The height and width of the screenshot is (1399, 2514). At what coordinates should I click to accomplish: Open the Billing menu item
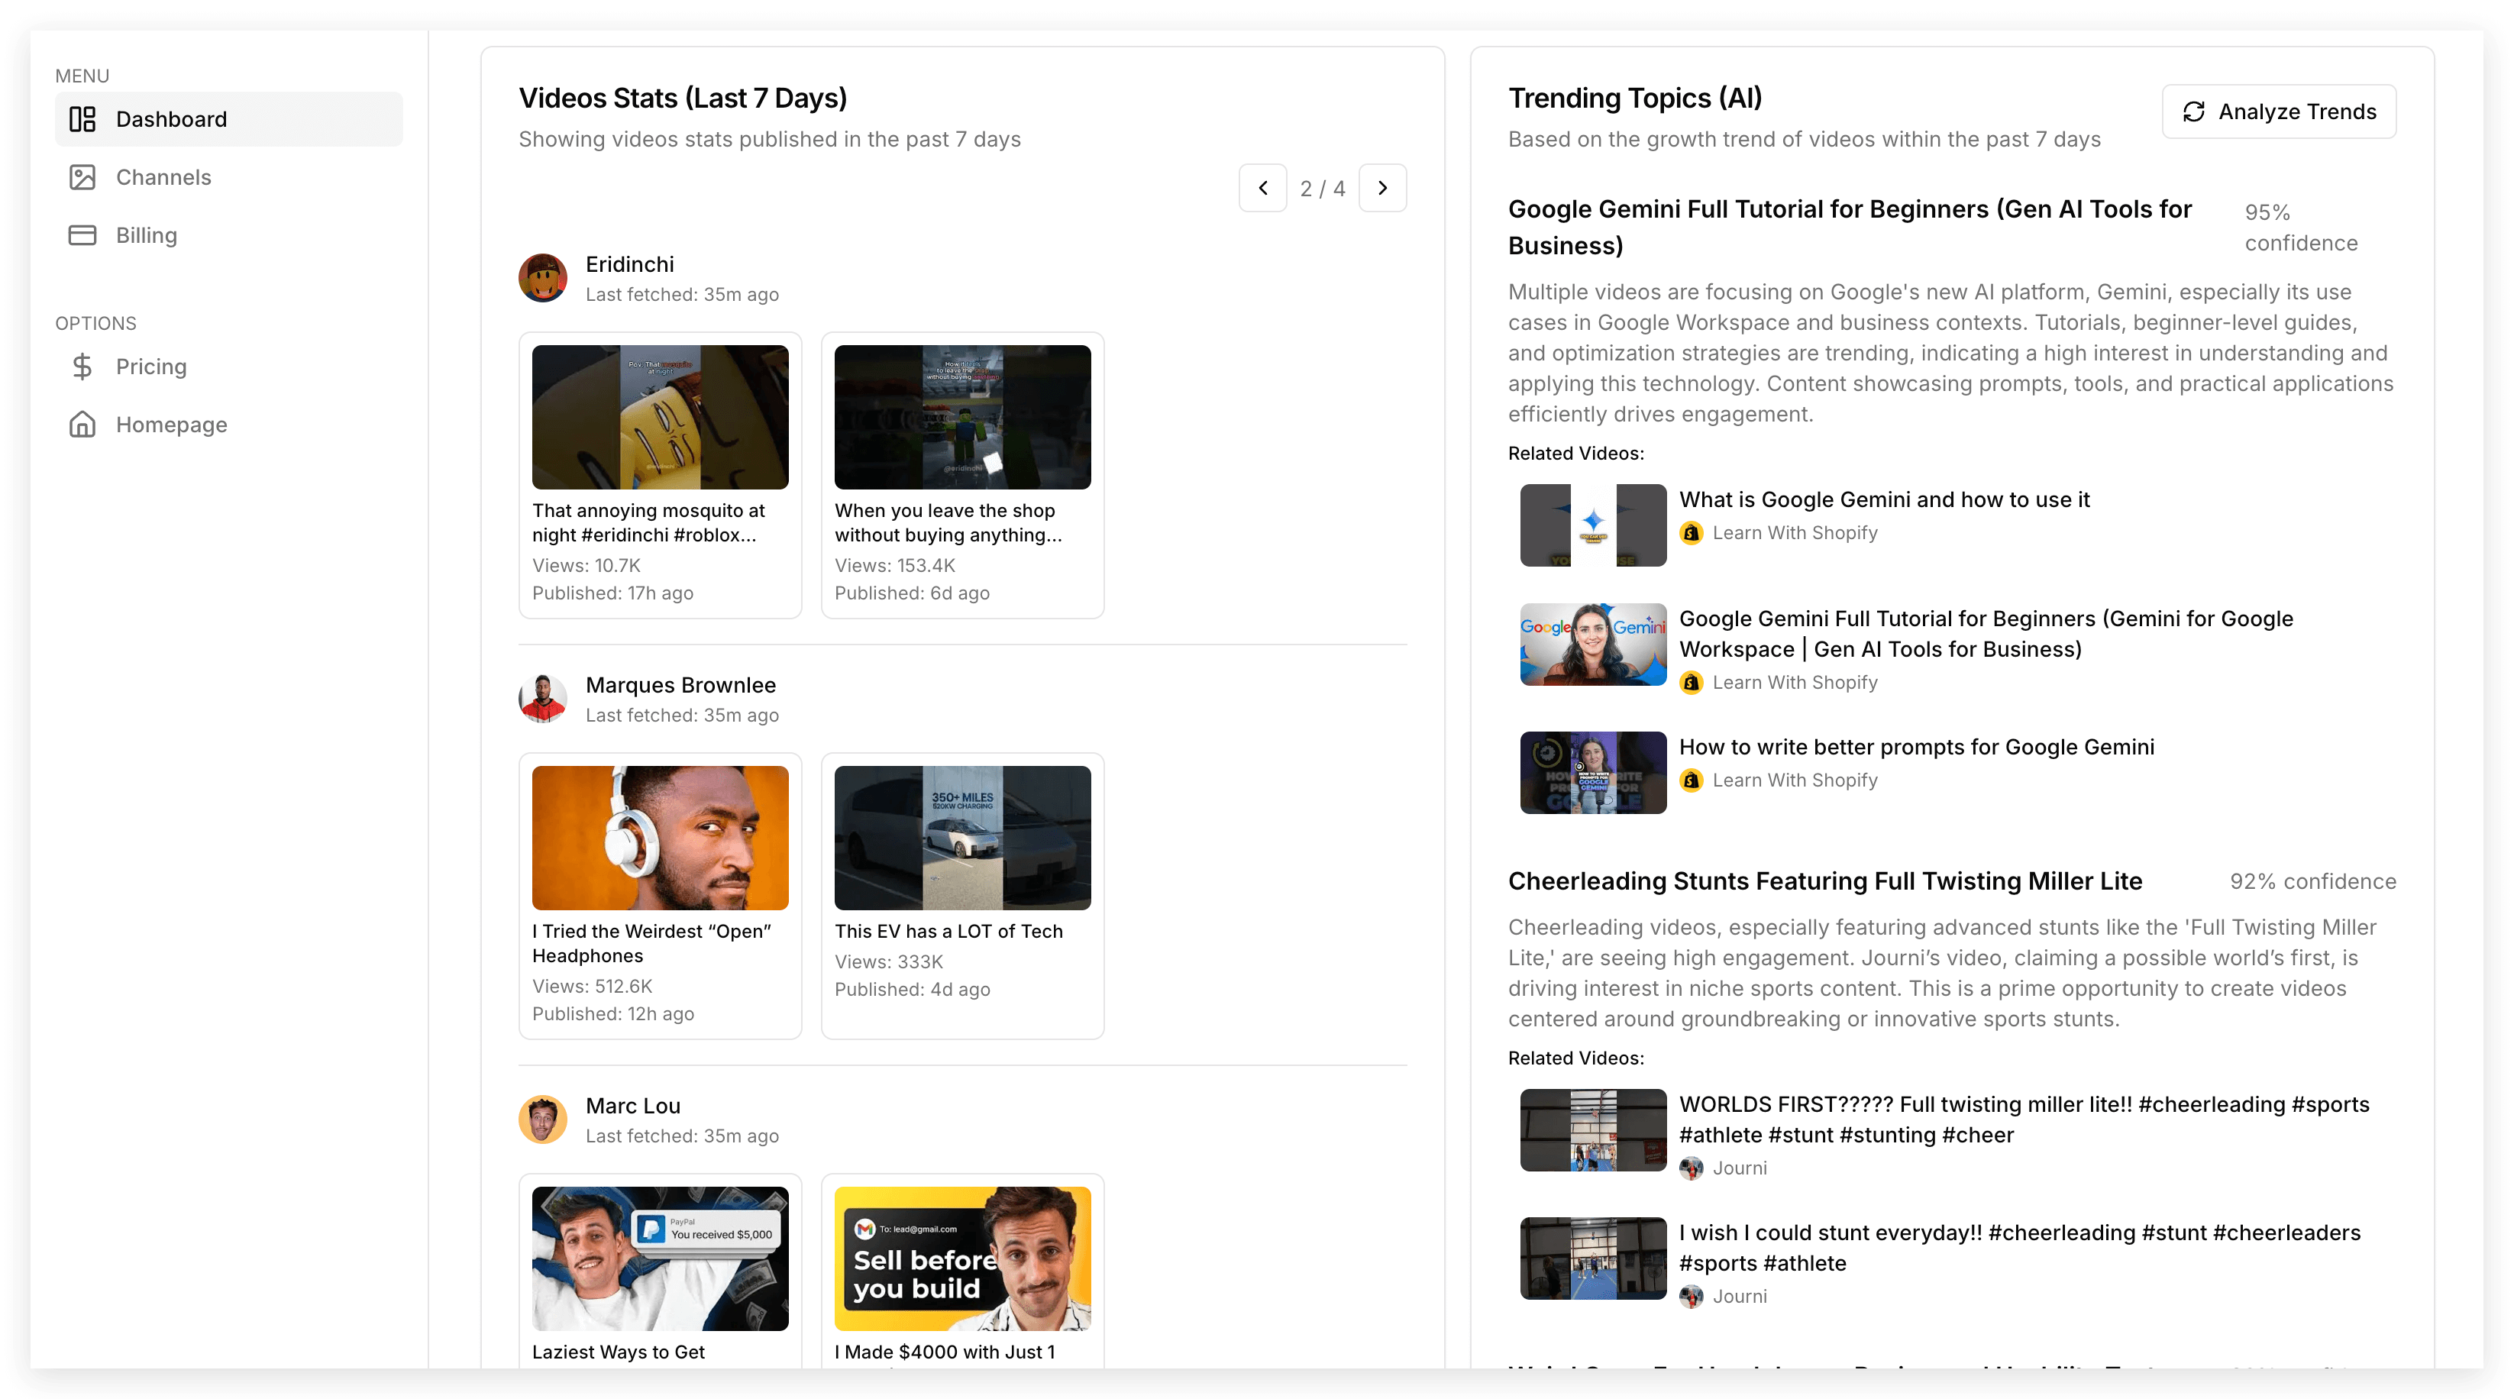(147, 235)
